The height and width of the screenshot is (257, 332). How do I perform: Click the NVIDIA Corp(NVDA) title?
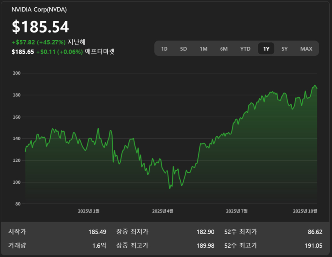39,10
